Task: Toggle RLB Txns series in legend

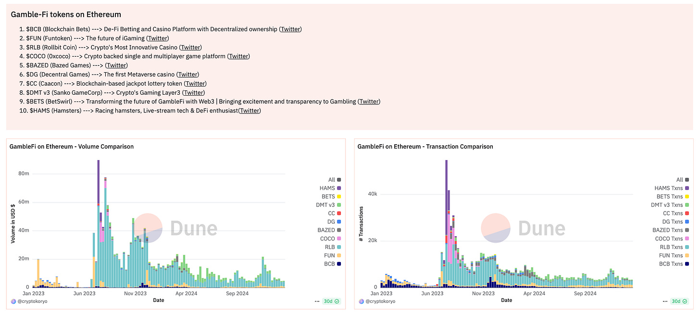Action: [x=675, y=247]
